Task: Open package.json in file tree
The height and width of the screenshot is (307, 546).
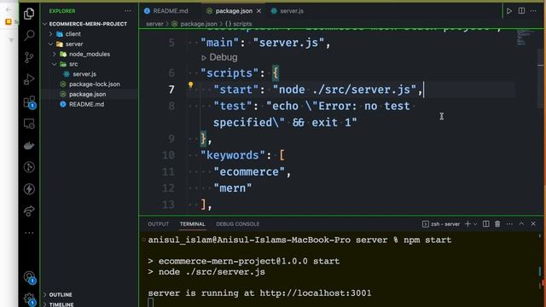Action: click(87, 95)
